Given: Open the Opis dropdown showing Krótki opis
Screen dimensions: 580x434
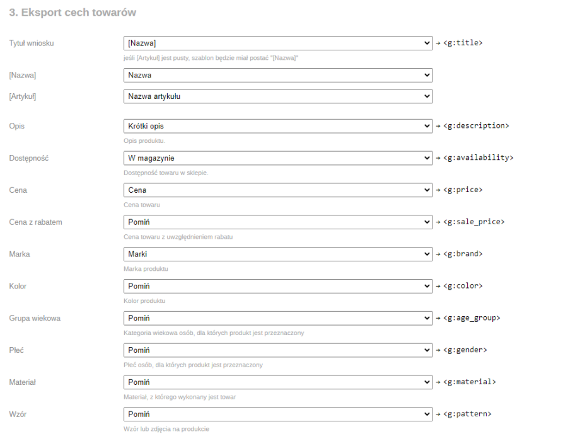Looking at the screenshot, I should pos(278,126).
